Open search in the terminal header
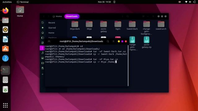This screenshot has height=111, width=198. coord(108,41)
